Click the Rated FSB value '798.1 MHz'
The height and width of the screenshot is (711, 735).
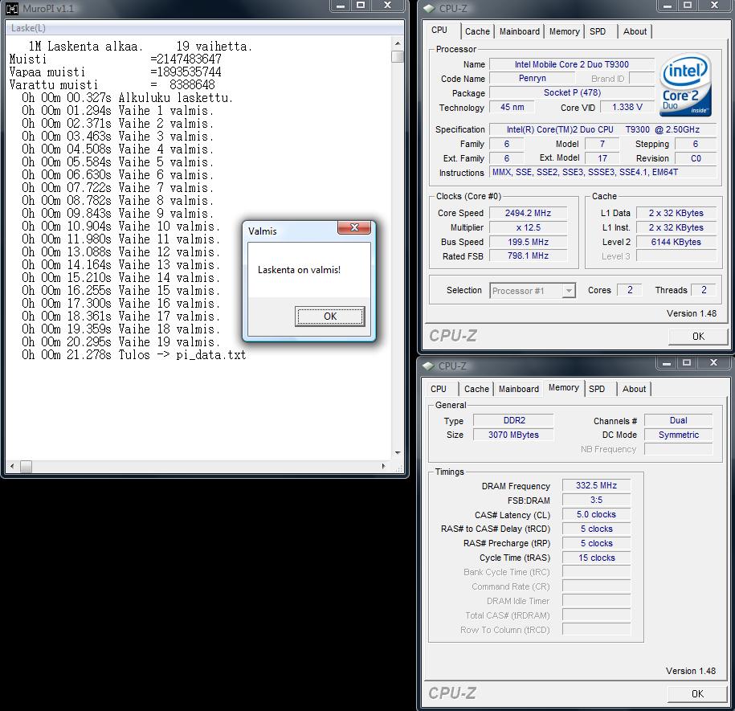528,256
